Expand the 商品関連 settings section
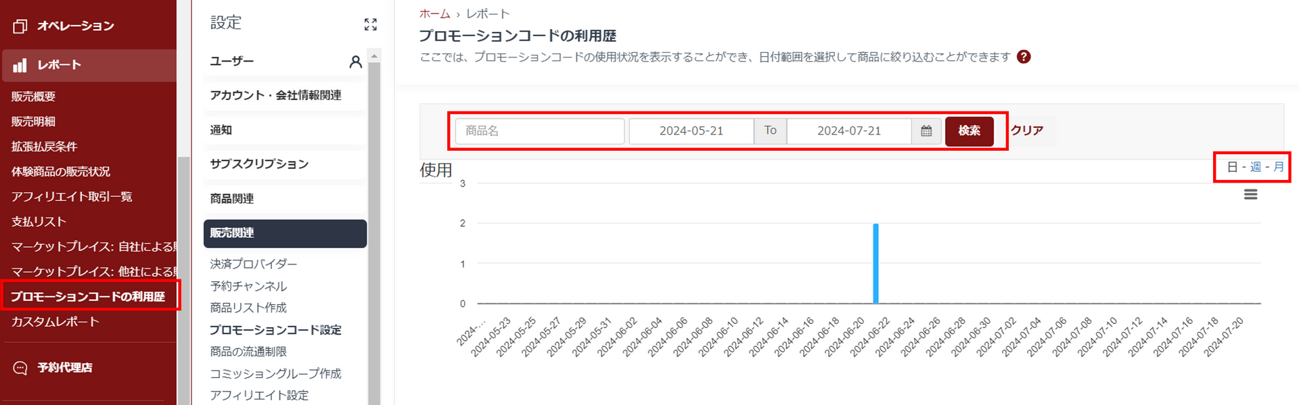 pyautogui.click(x=285, y=199)
